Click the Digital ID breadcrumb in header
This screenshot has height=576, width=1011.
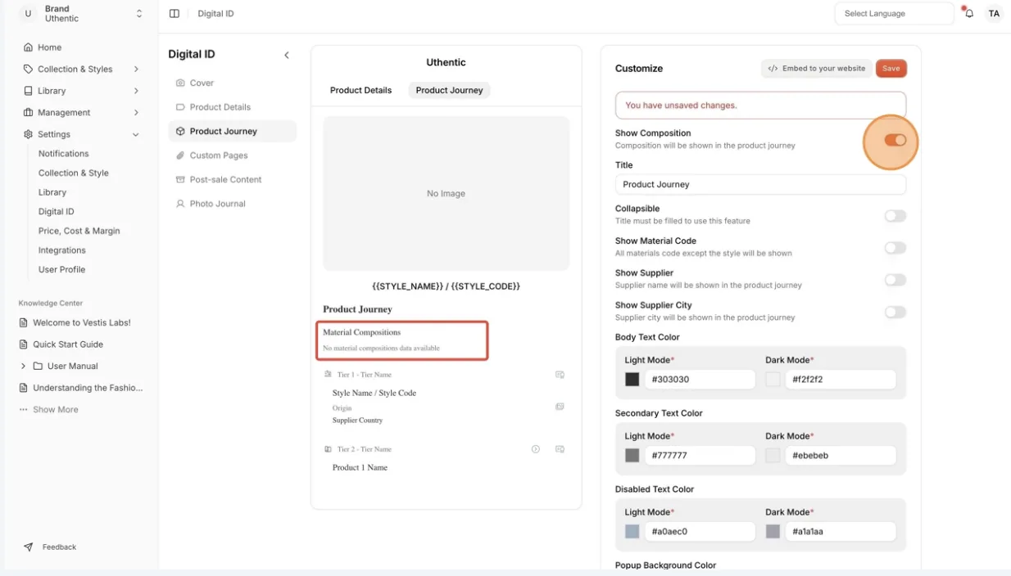point(215,14)
